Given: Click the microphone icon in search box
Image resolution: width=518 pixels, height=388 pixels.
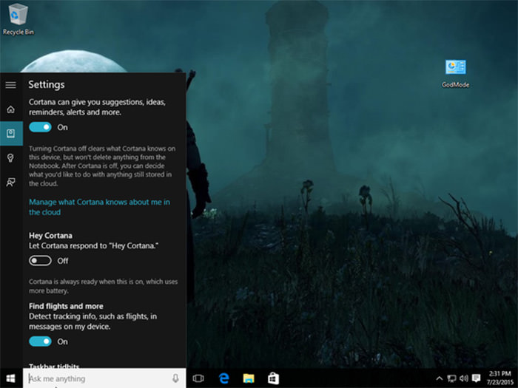Looking at the screenshot, I should point(175,378).
